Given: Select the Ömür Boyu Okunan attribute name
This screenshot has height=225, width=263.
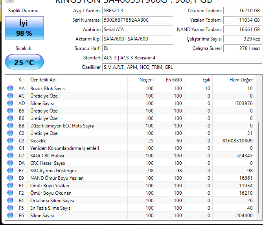Looking at the screenshot, I should [51, 193].
